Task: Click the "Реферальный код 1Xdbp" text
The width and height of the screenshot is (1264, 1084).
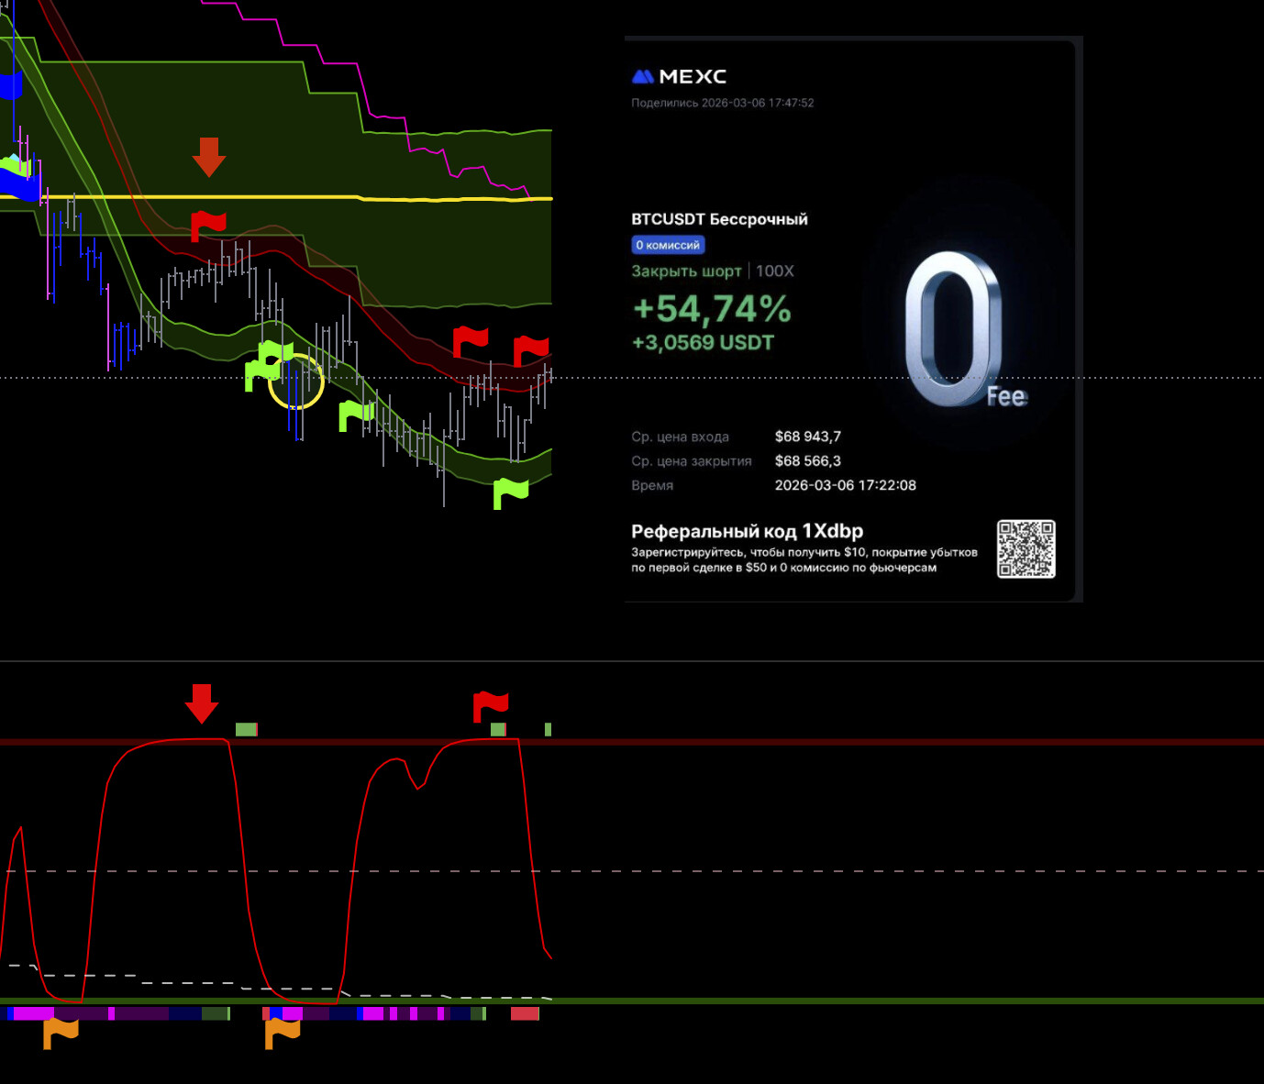Action: pos(747,531)
